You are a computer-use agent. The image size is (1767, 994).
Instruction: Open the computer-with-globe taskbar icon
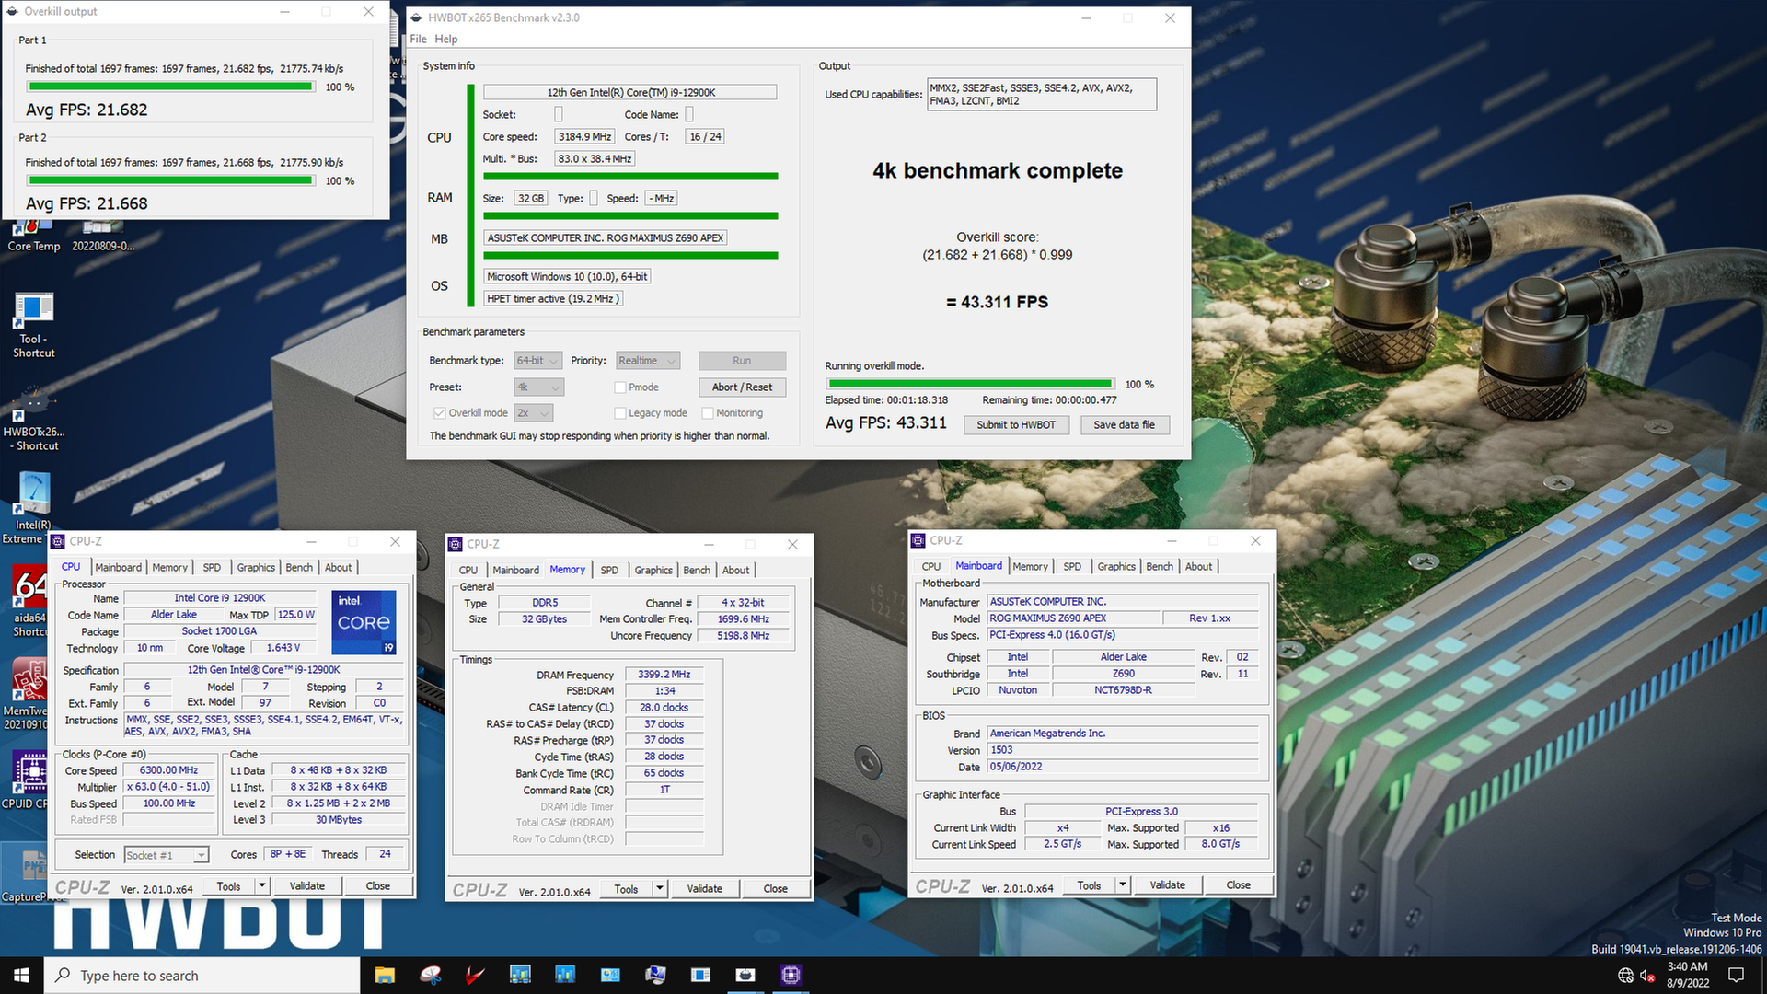pyautogui.click(x=655, y=975)
